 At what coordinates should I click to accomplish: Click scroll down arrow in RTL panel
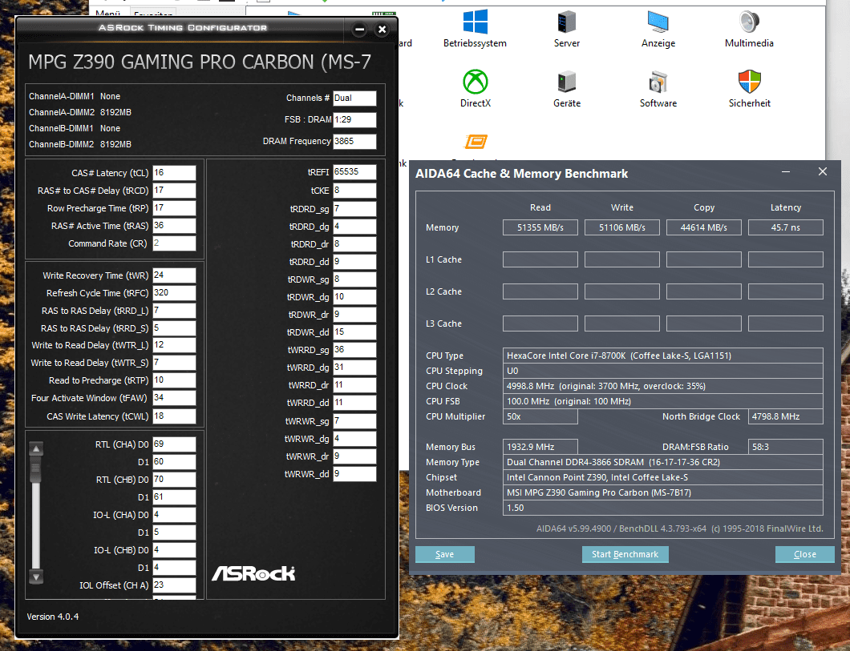pyautogui.click(x=36, y=577)
